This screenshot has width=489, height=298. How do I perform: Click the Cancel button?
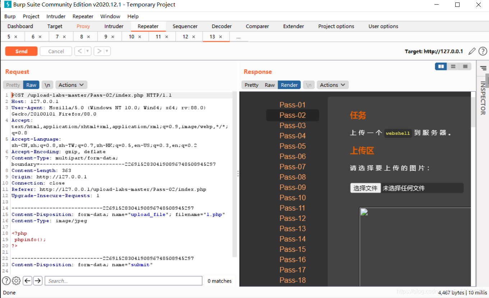coord(56,51)
